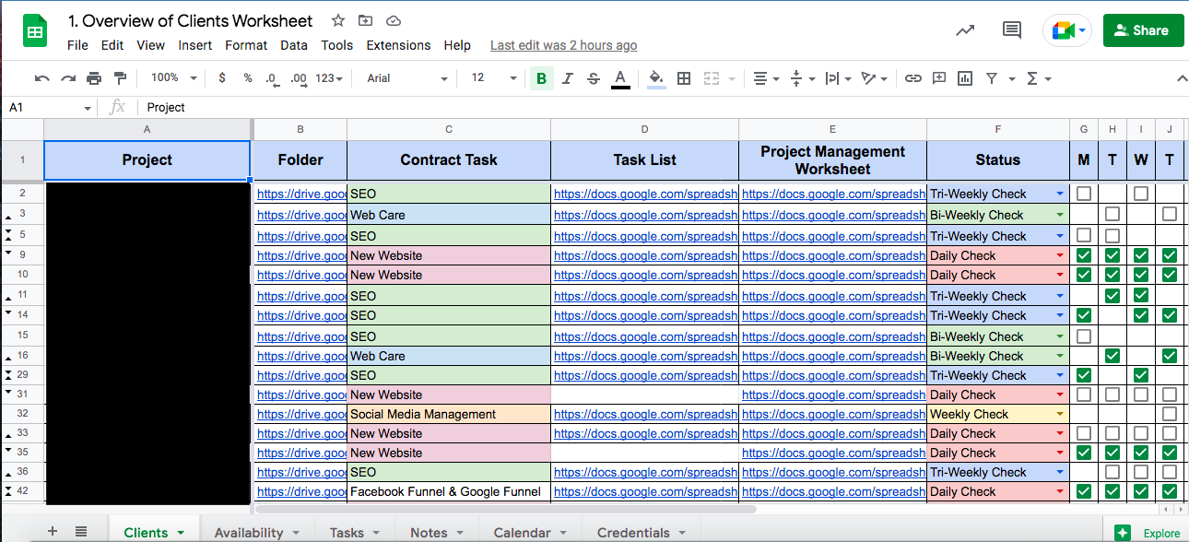Uncheck Wednesday checkbox in row 29
1189x542 pixels.
[x=1141, y=375]
